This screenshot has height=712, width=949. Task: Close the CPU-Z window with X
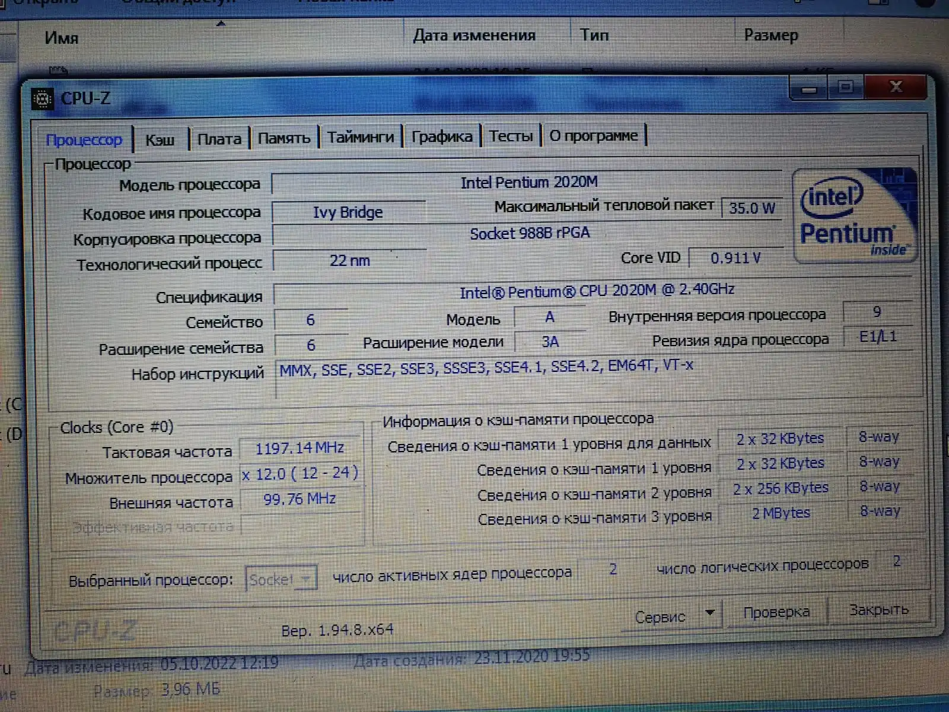click(896, 87)
